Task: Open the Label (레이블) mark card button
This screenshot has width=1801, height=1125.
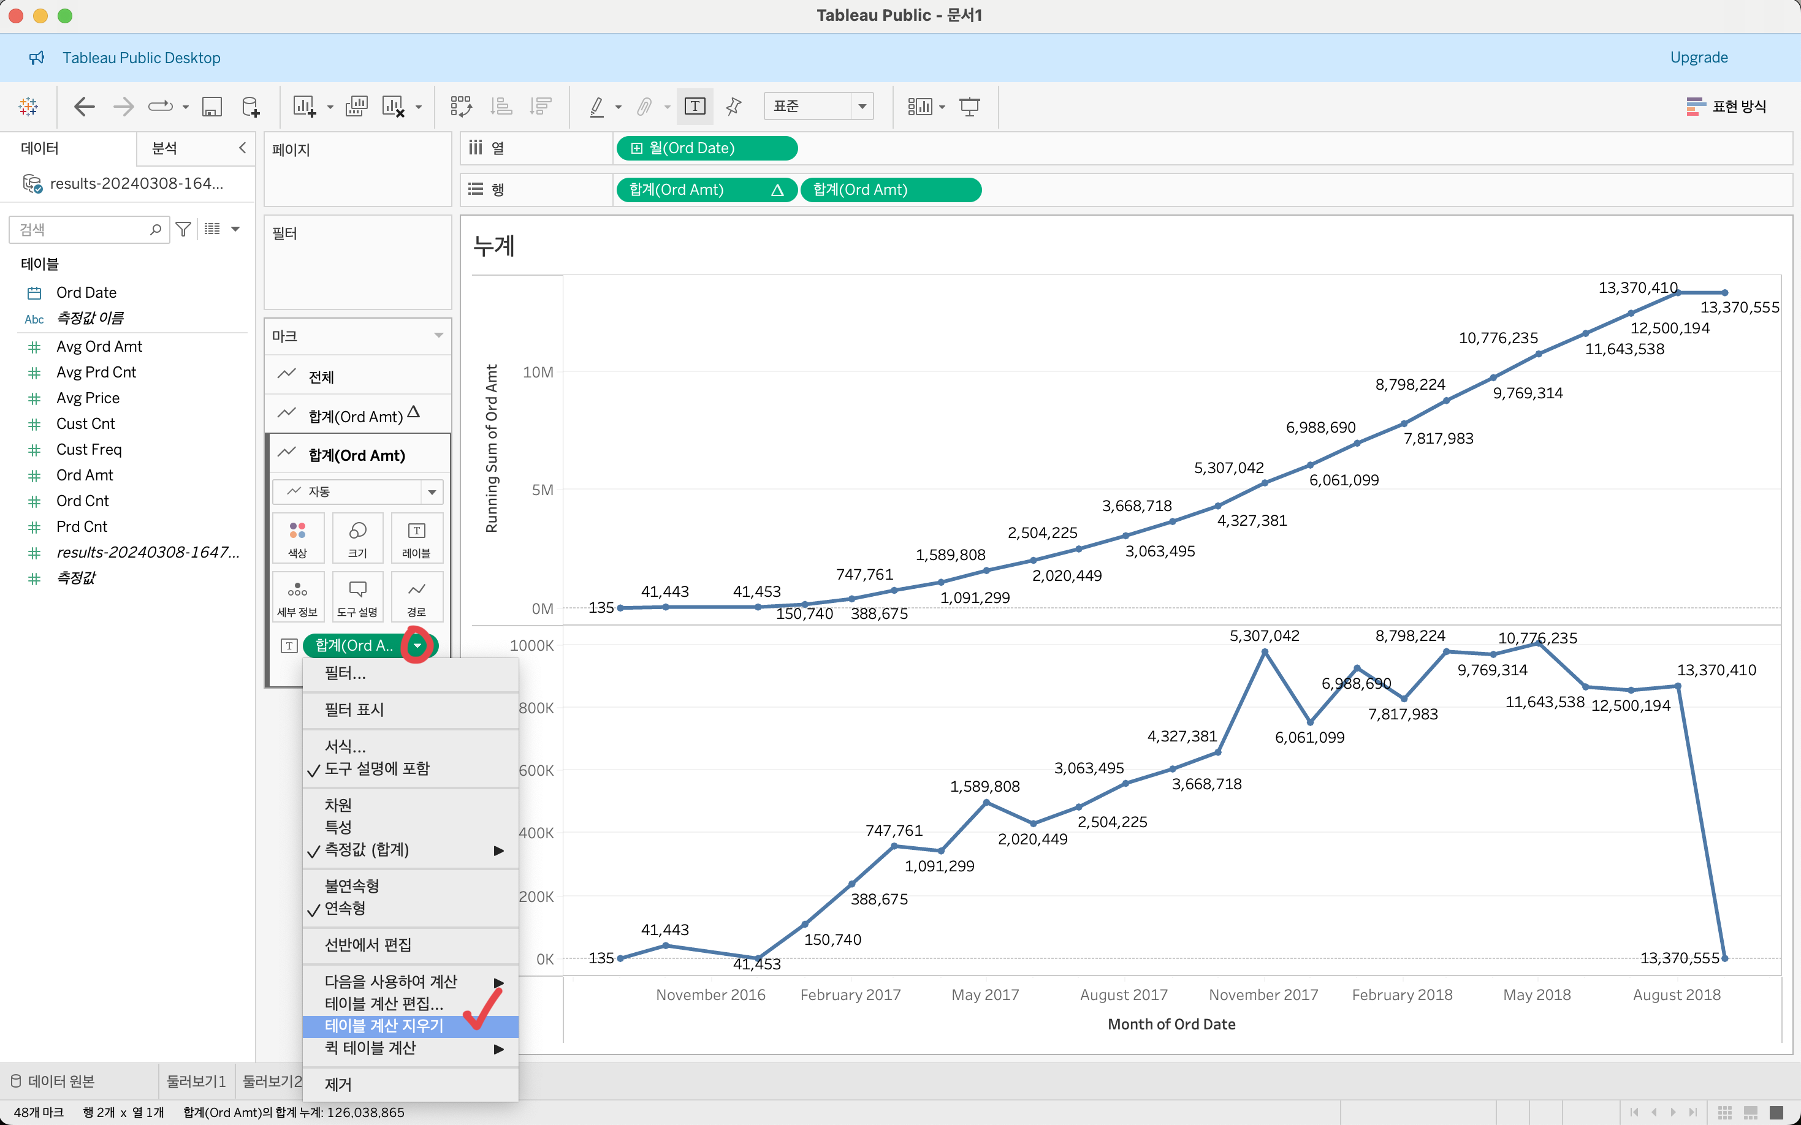Action: tap(416, 538)
